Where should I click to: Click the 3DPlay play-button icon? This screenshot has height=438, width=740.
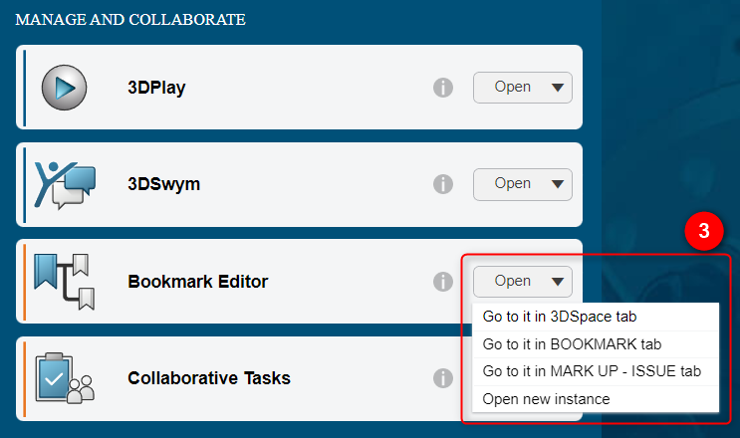click(x=64, y=88)
